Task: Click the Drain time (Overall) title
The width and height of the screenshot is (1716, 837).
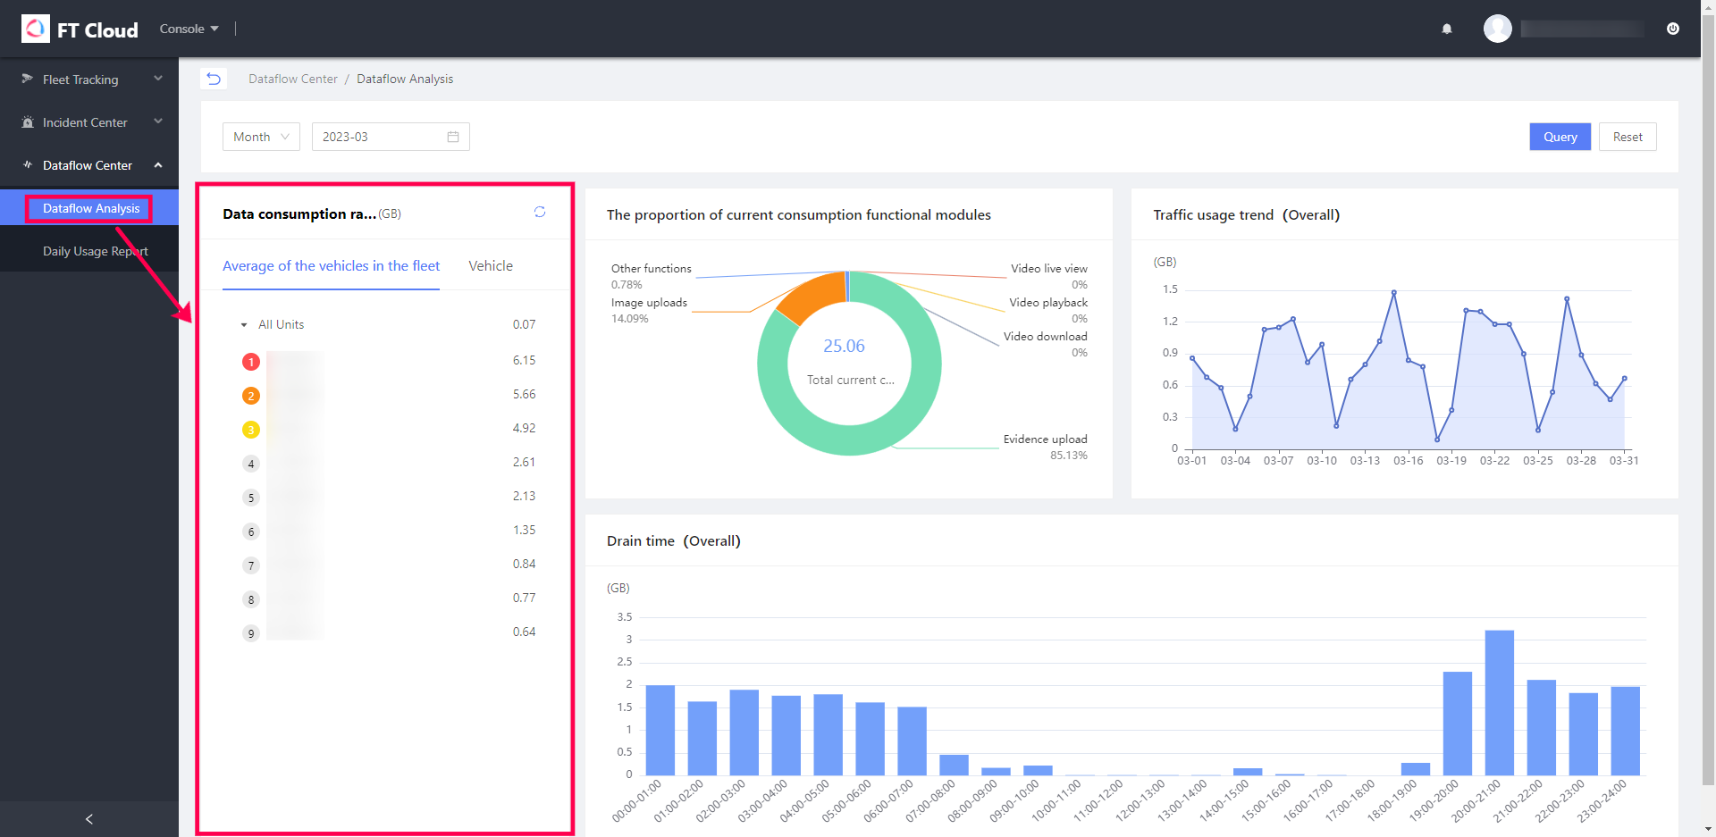Action: pyautogui.click(x=674, y=540)
